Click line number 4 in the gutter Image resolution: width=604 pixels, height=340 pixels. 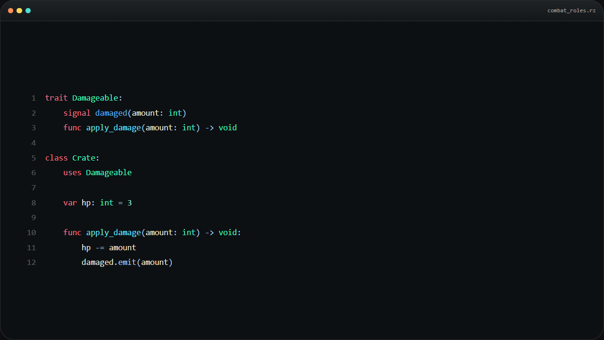(34, 143)
